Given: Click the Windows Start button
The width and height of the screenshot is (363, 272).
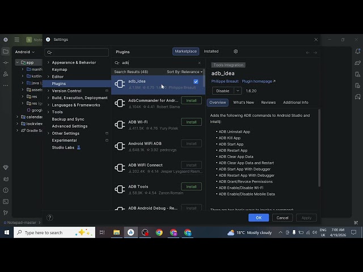Looking at the screenshot, I should point(7,232).
